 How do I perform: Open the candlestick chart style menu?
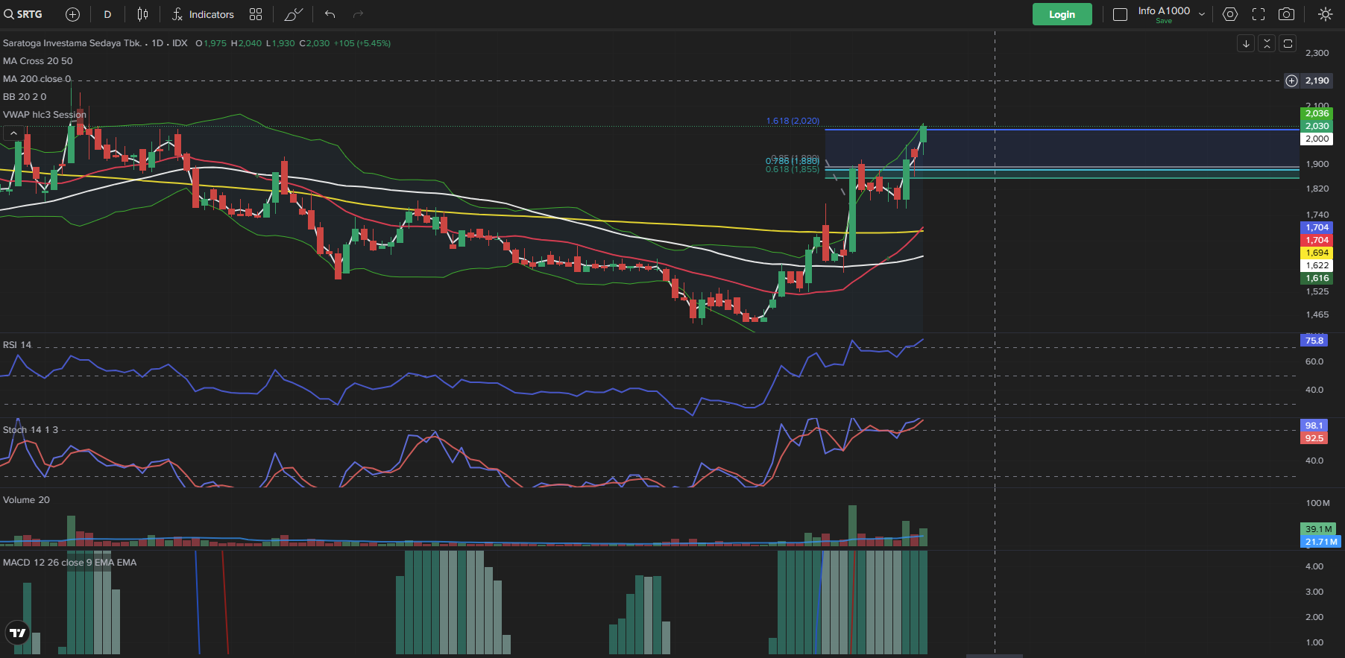142,14
